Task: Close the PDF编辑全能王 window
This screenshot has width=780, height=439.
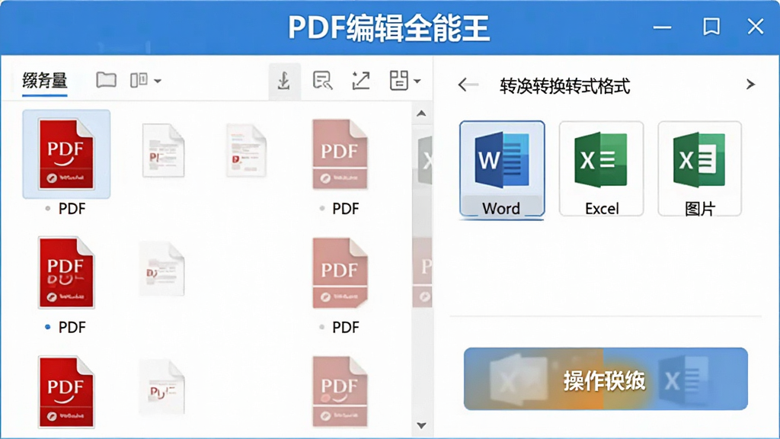Action: coord(755,27)
